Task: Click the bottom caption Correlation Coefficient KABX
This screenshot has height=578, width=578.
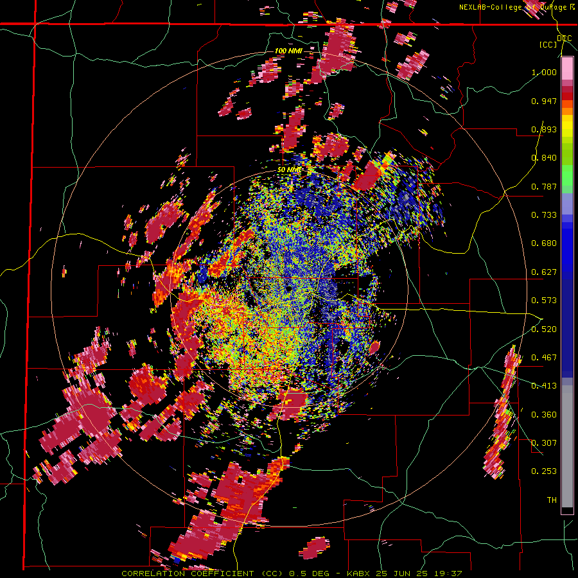Action: (x=292, y=574)
